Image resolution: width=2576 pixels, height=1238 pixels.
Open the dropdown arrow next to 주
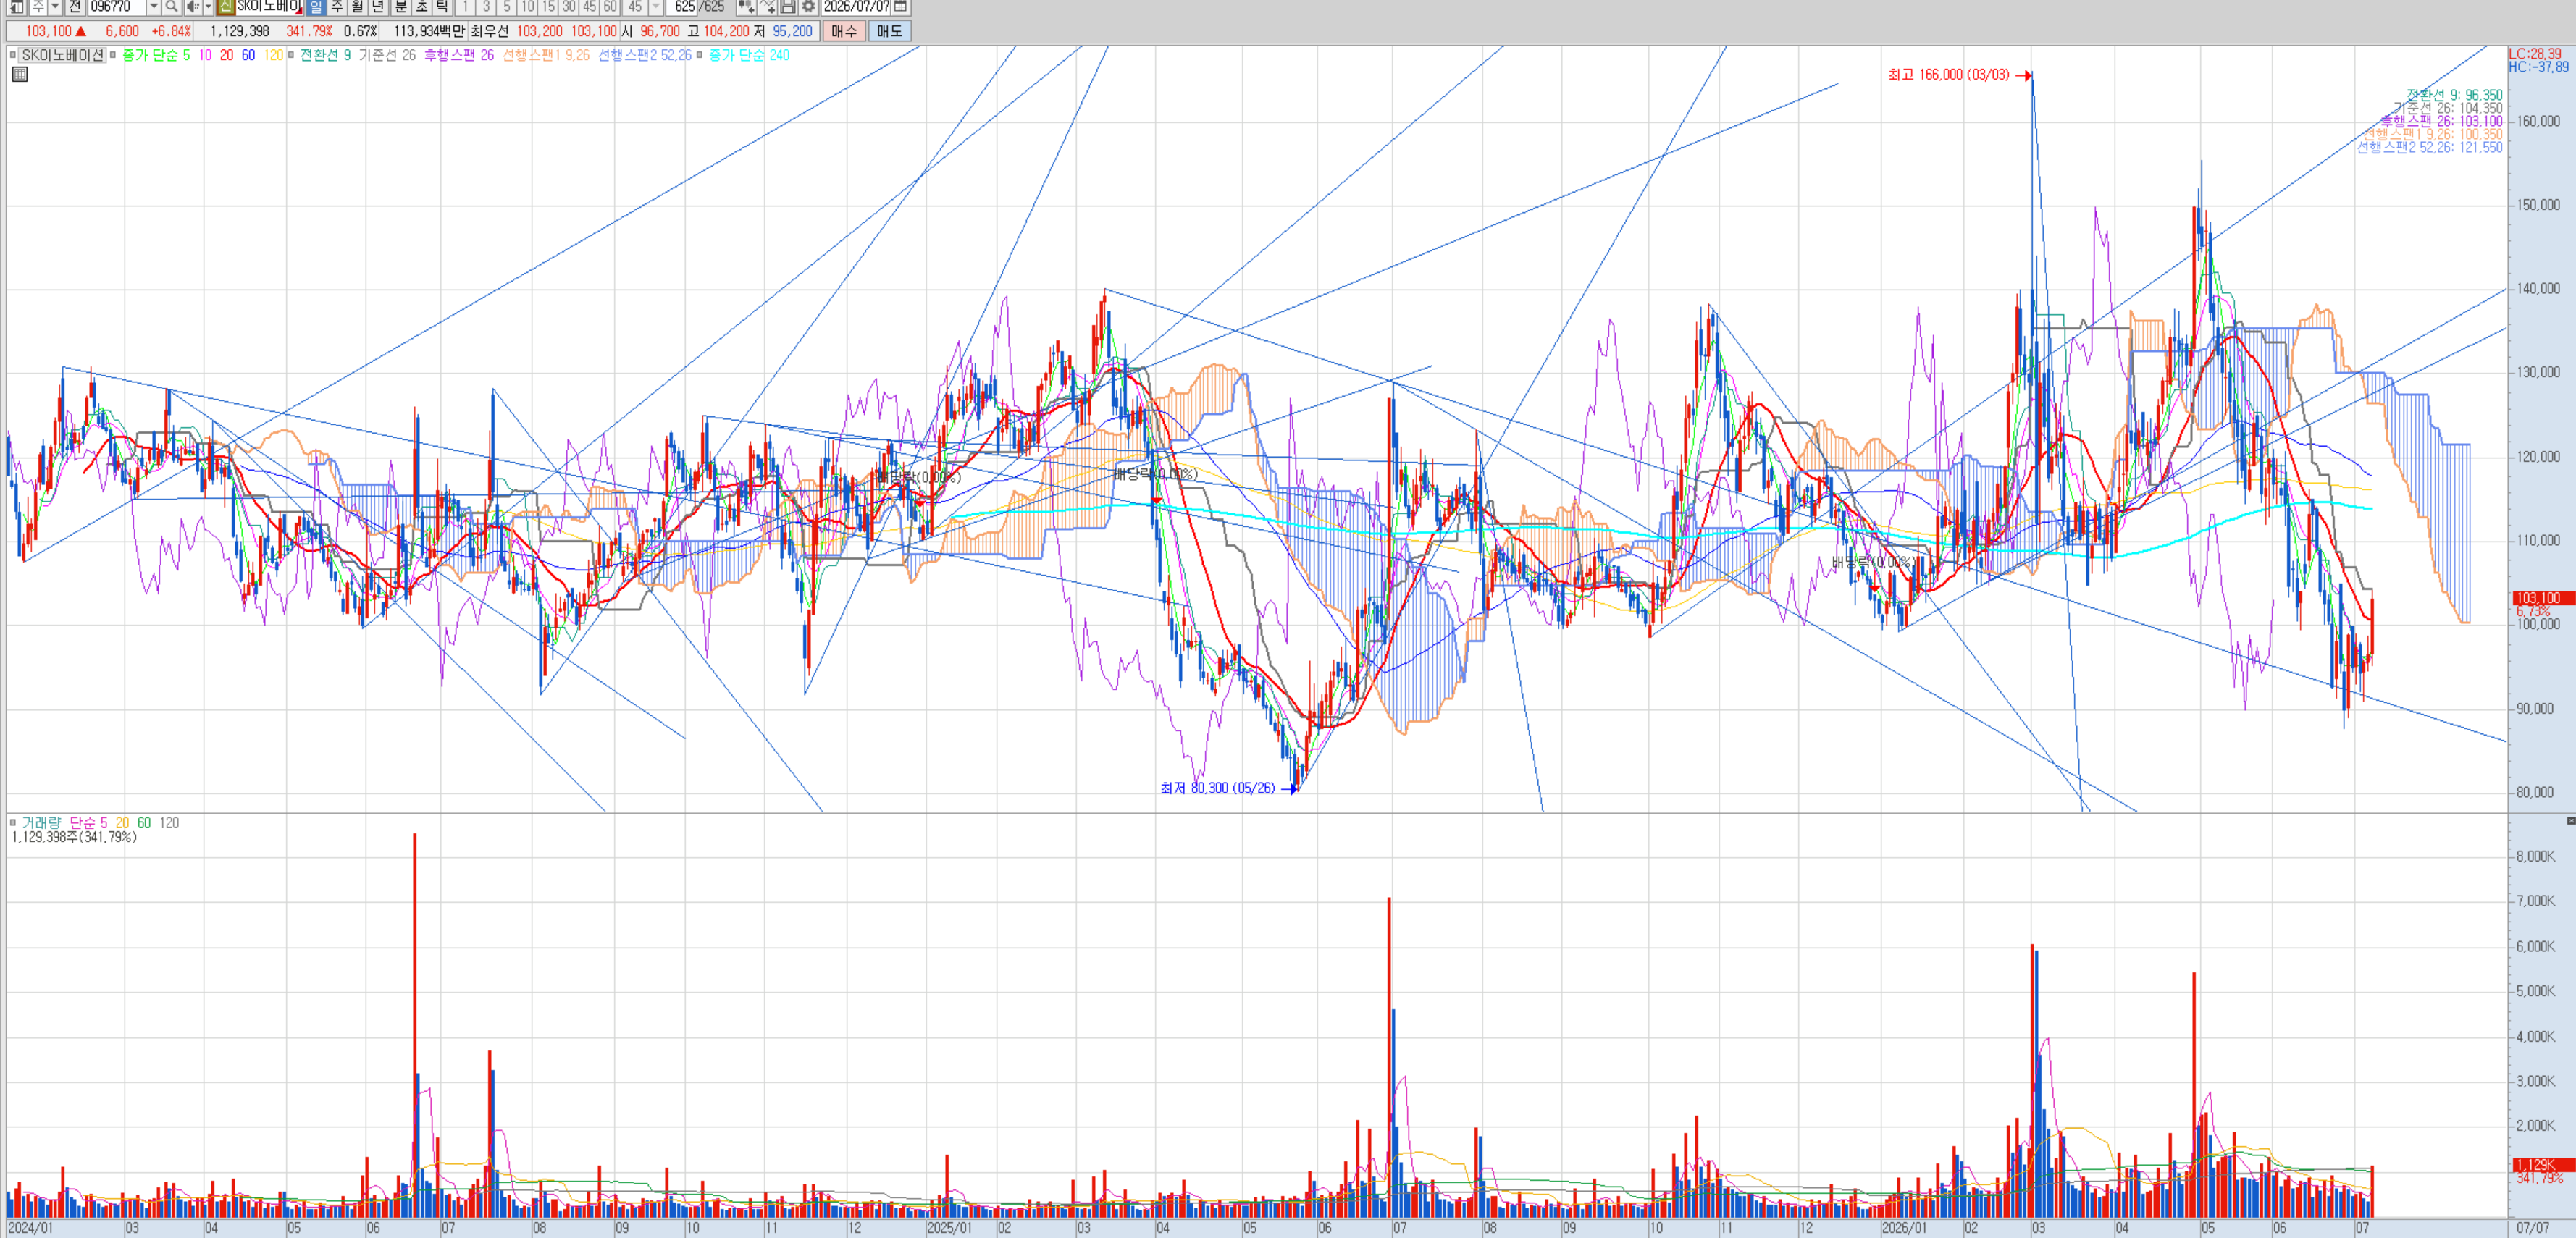tap(55, 7)
